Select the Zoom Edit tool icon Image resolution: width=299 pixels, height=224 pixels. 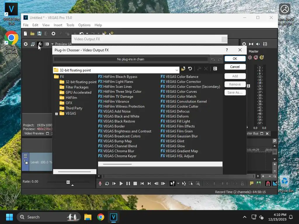tap(198, 183)
